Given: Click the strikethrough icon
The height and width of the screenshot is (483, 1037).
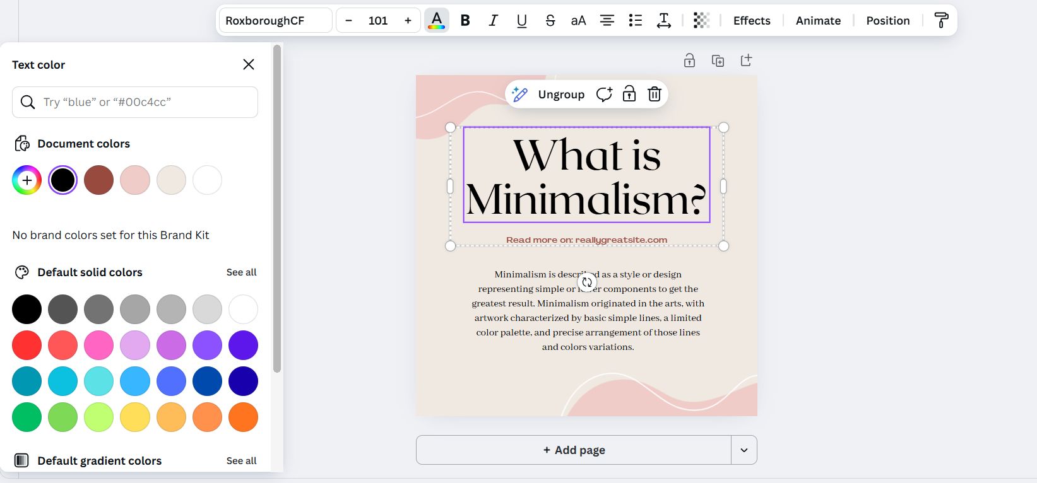Looking at the screenshot, I should pyautogui.click(x=550, y=21).
